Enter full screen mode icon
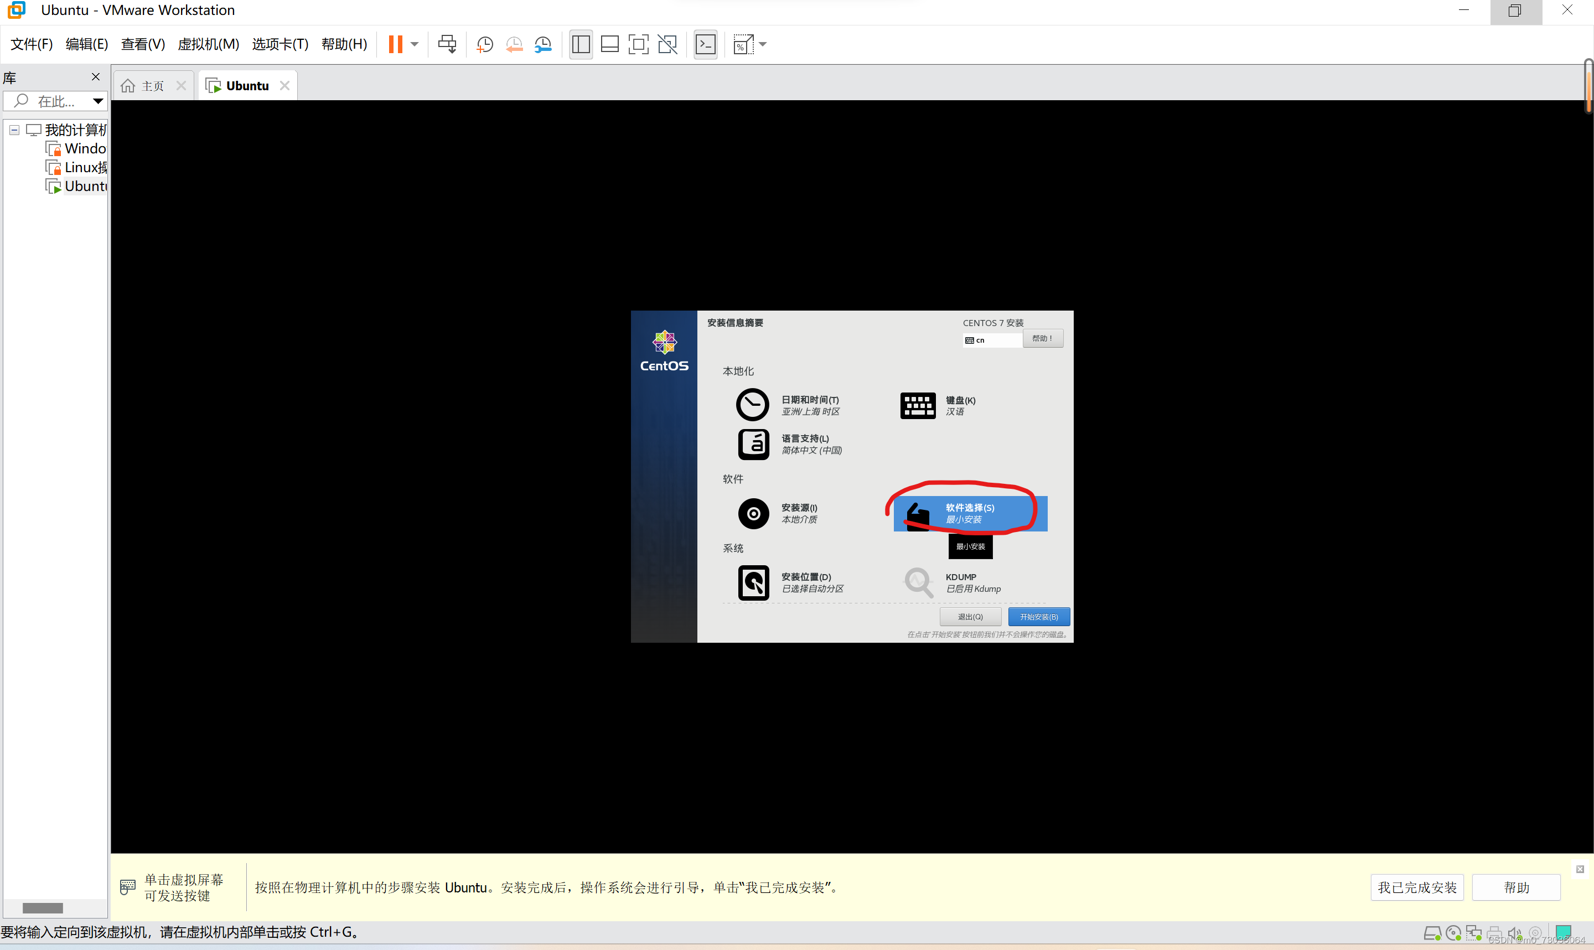 [638, 44]
